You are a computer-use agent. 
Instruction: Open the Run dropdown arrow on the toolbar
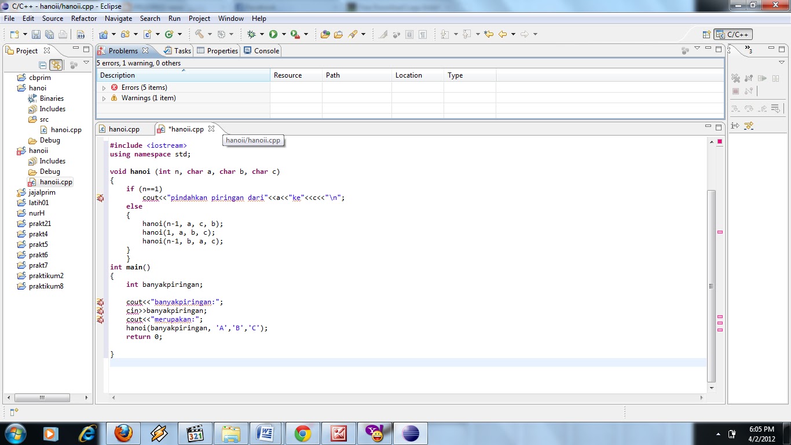tap(283, 34)
